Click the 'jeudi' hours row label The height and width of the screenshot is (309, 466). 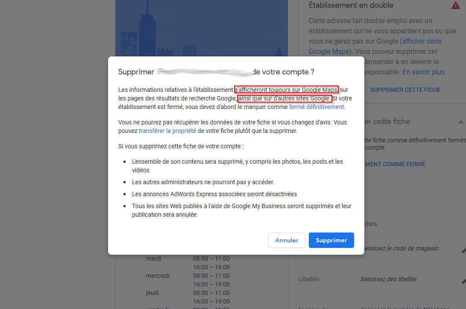[152, 293]
